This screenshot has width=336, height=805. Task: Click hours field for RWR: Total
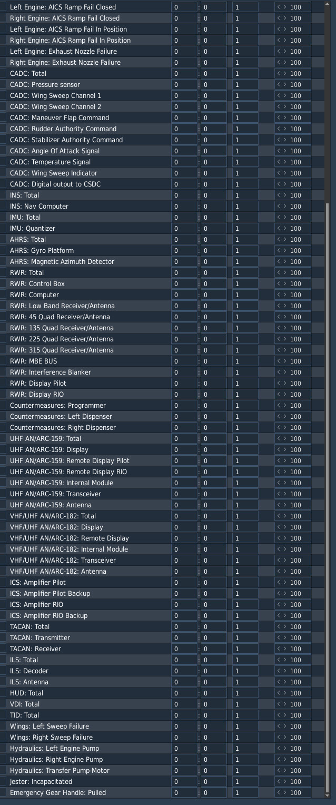[184, 272]
